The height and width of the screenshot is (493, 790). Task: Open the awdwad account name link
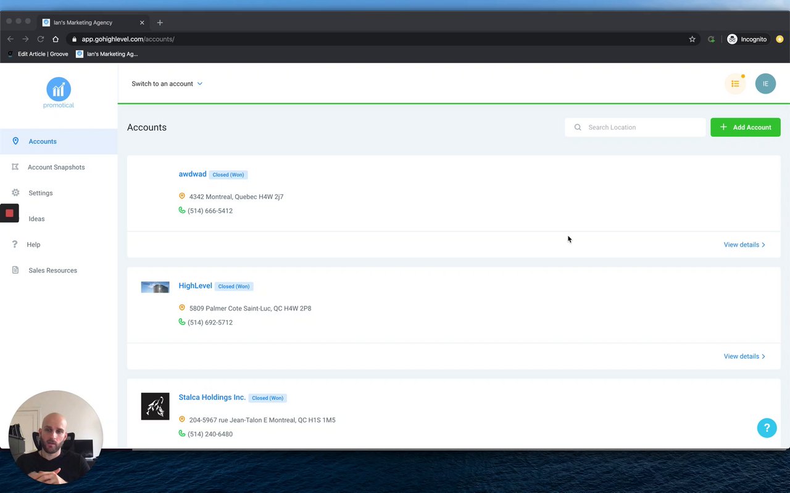[193, 174]
